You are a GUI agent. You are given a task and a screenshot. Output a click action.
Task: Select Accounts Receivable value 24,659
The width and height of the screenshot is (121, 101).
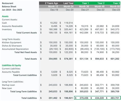(116, 26)
